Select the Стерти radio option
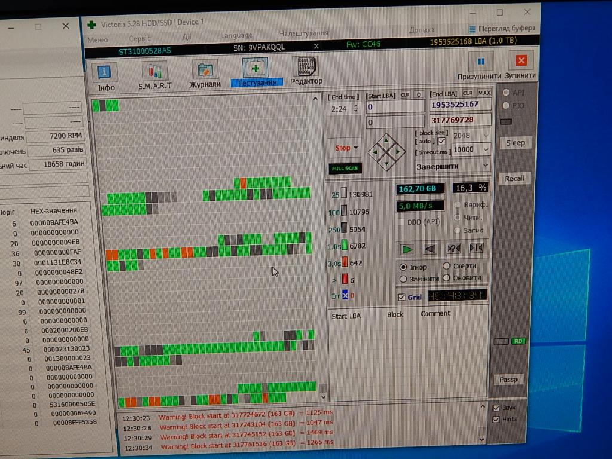Viewport: 612px width, 459px height. (447, 266)
